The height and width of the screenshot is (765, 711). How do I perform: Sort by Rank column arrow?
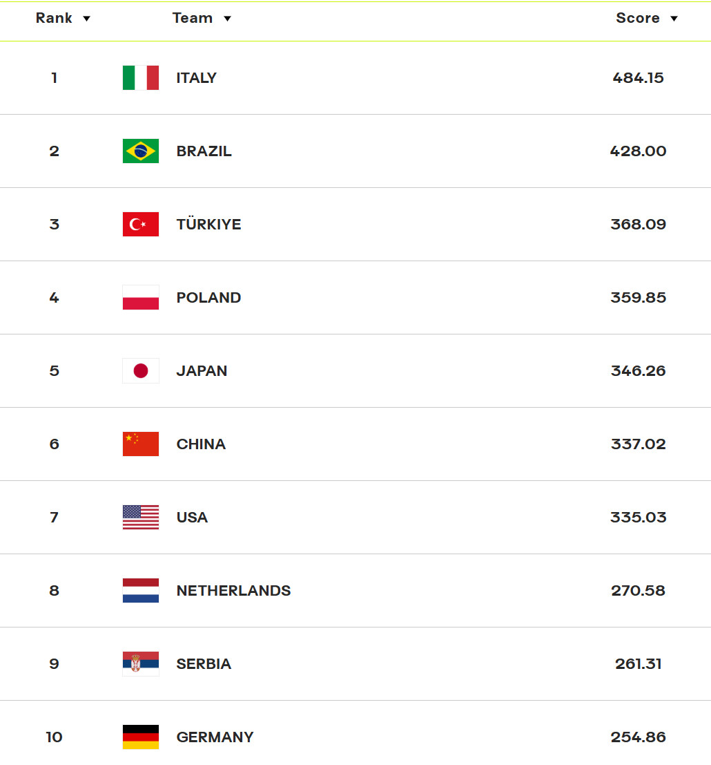(x=86, y=19)
